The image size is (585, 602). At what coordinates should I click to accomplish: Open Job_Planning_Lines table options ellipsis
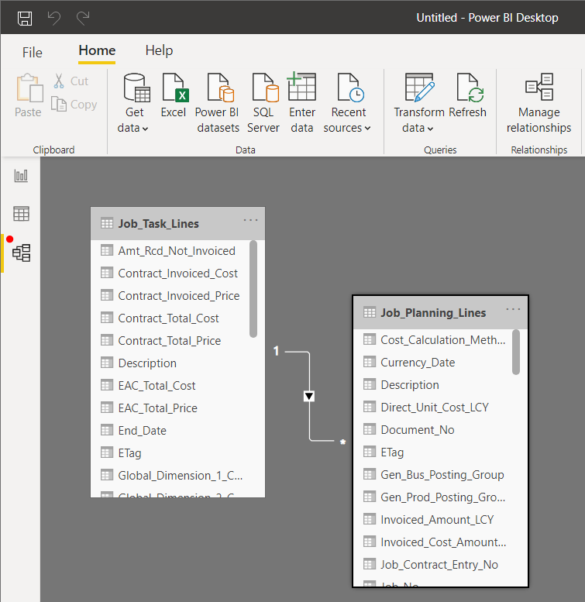click(x=513, y=310)
